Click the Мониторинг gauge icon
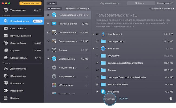 coord(172,3)
